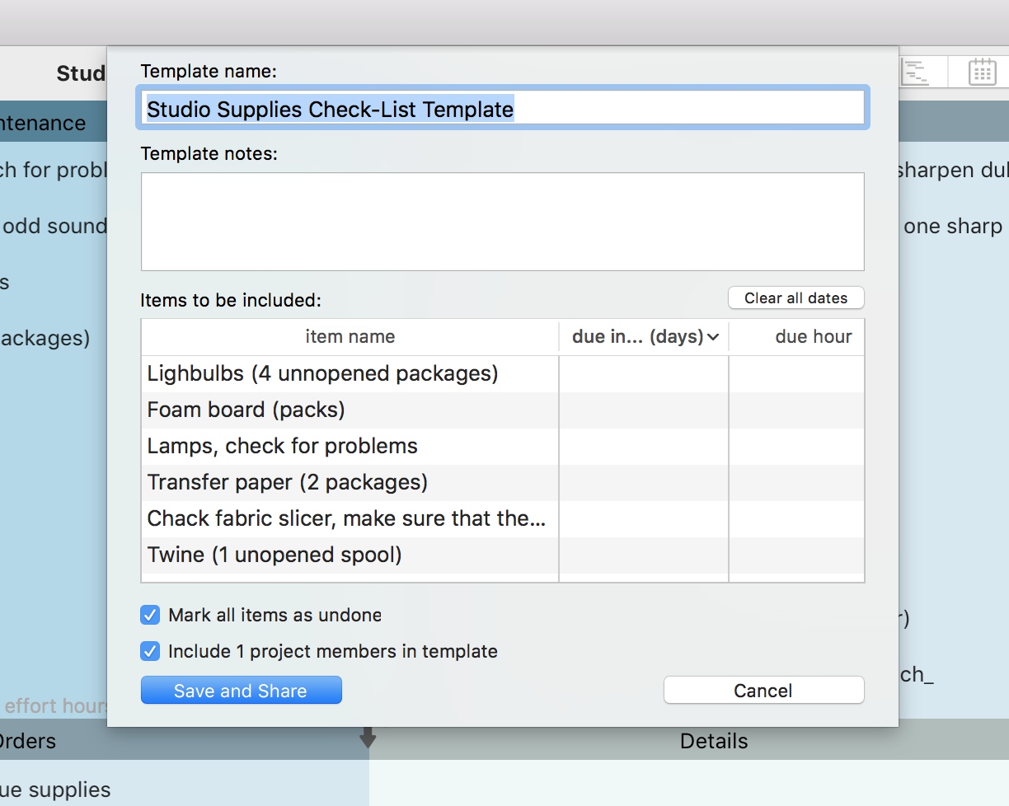The image size is (1009, 806).
Task: Click the item name column header
Action: pyautogui.click(x=350, y=336)
